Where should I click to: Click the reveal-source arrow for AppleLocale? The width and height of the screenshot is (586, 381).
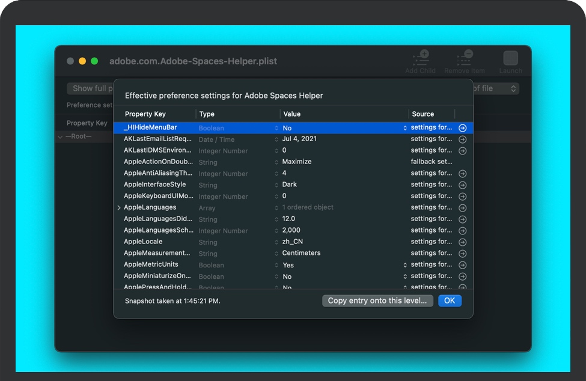coord(462,242)
